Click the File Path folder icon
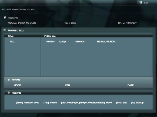This screenshot has height=117, width=157. tap(5, 30)
